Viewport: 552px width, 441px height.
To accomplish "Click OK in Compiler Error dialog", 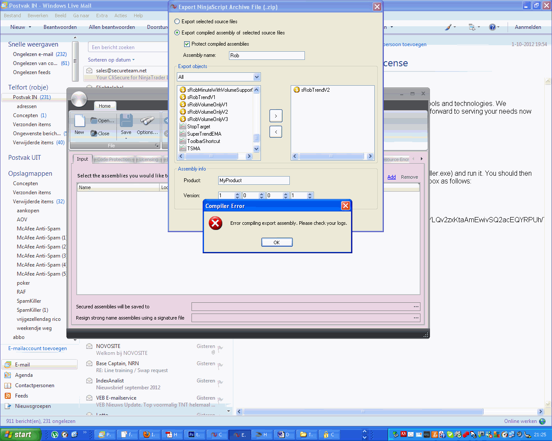I will point(277,242).
